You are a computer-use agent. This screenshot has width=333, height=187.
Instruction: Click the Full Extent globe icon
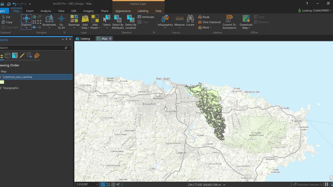[34, 17]
